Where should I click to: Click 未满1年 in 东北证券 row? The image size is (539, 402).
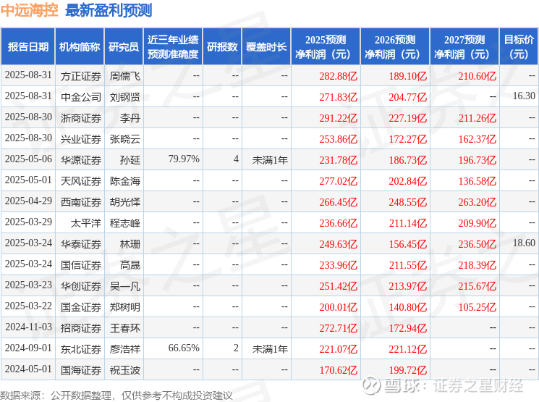(x=270, y=349)
